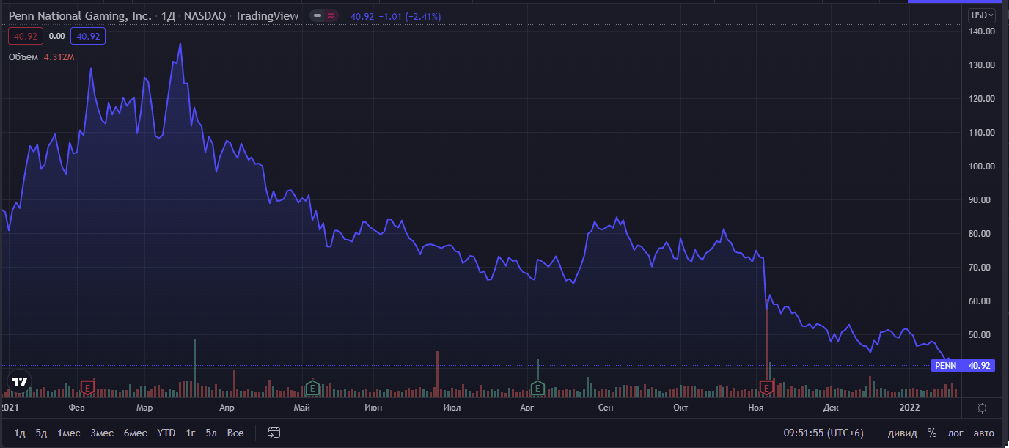Toggle percent scale mode
This screenshot has width=1009, height=448.
932,433
